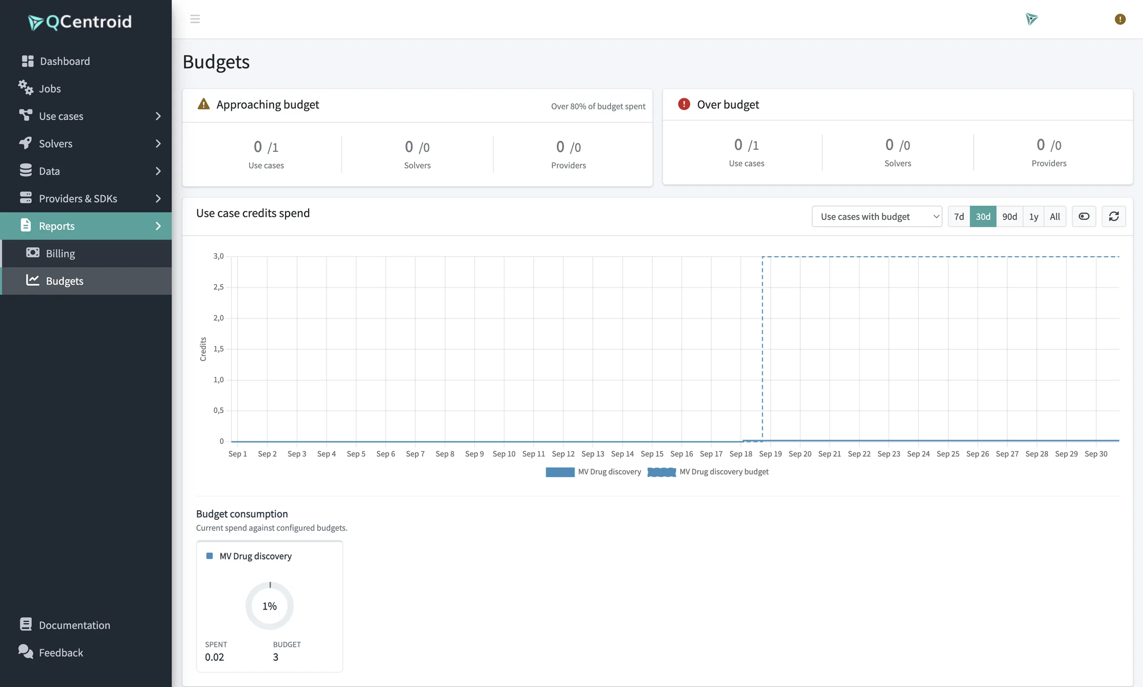Screen dimensions: 1143x687
Task: Select the 7d time range
Action: point(959,216)
